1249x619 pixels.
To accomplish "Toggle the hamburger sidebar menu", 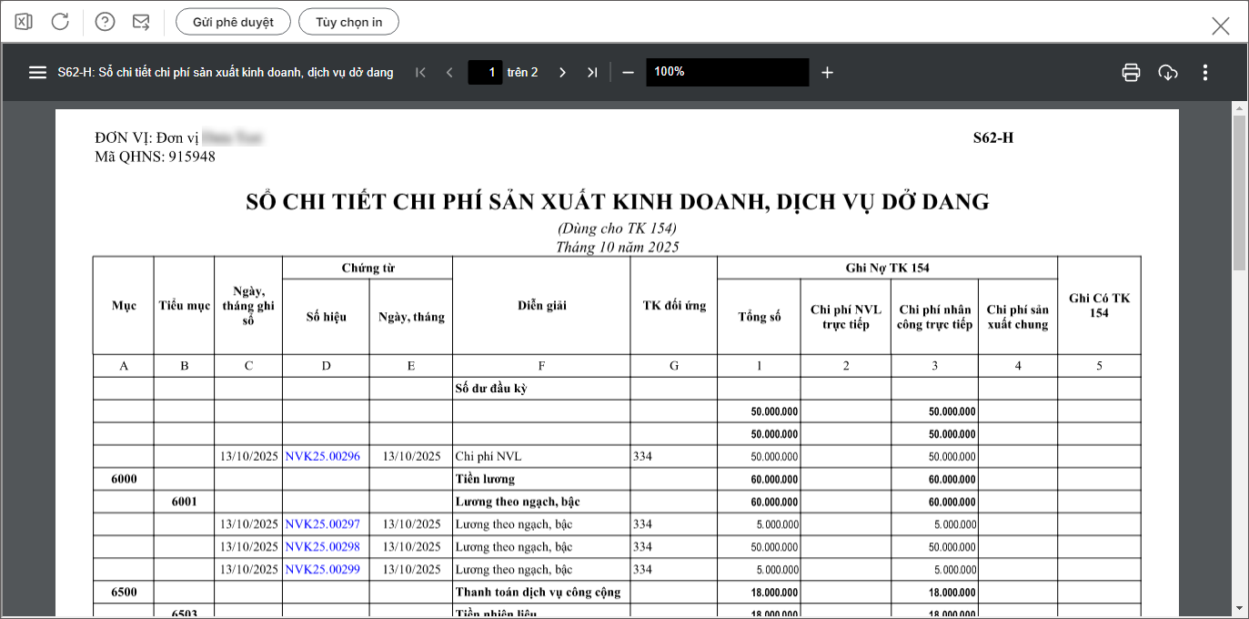I will point(37,73).
